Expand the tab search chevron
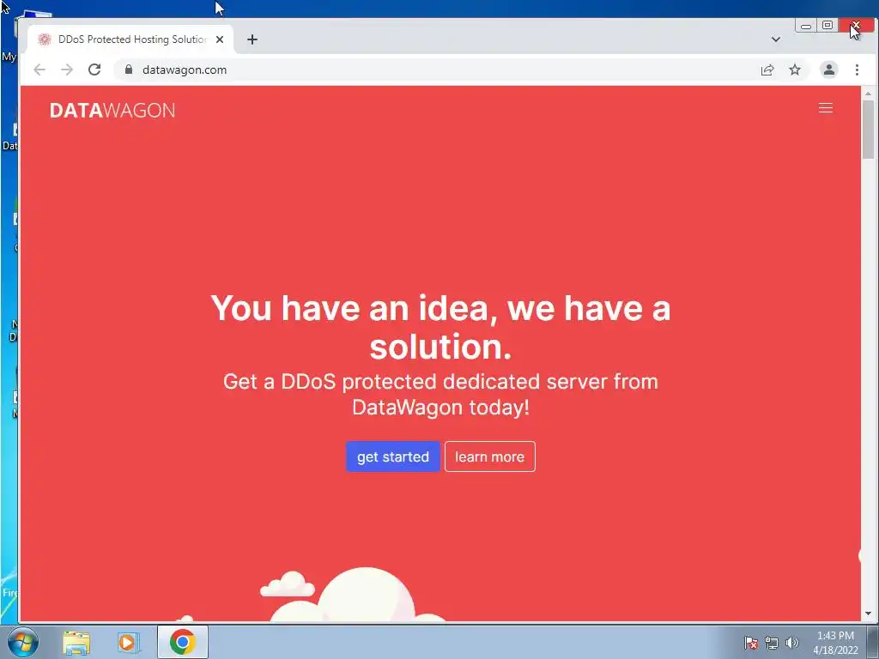The width and height of the screenshot is (879, 659). click(x=776, y=39)
